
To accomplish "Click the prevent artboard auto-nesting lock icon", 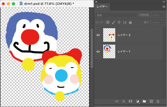I will coord(124,22).
